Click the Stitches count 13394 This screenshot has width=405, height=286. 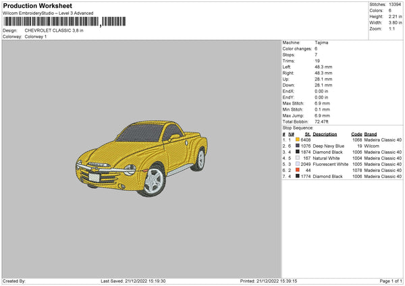tap(396, 4)
